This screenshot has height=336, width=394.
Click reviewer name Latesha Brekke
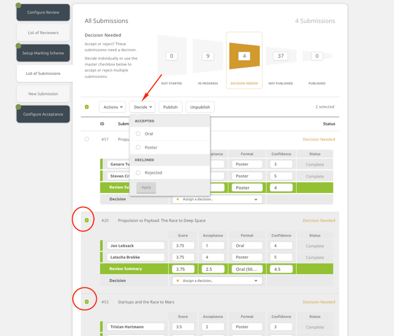click(x=135, y=257)
